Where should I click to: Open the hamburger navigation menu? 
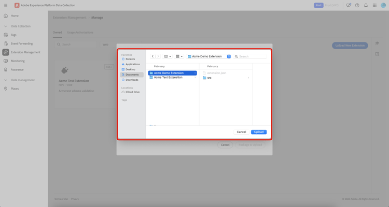tap(6, 5)
